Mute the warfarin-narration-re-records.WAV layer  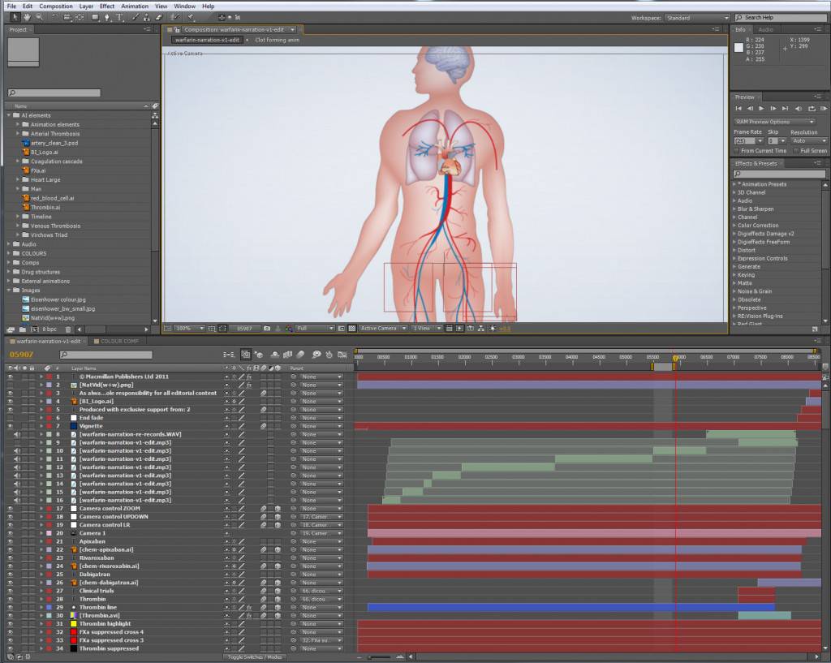pos(16,433)
